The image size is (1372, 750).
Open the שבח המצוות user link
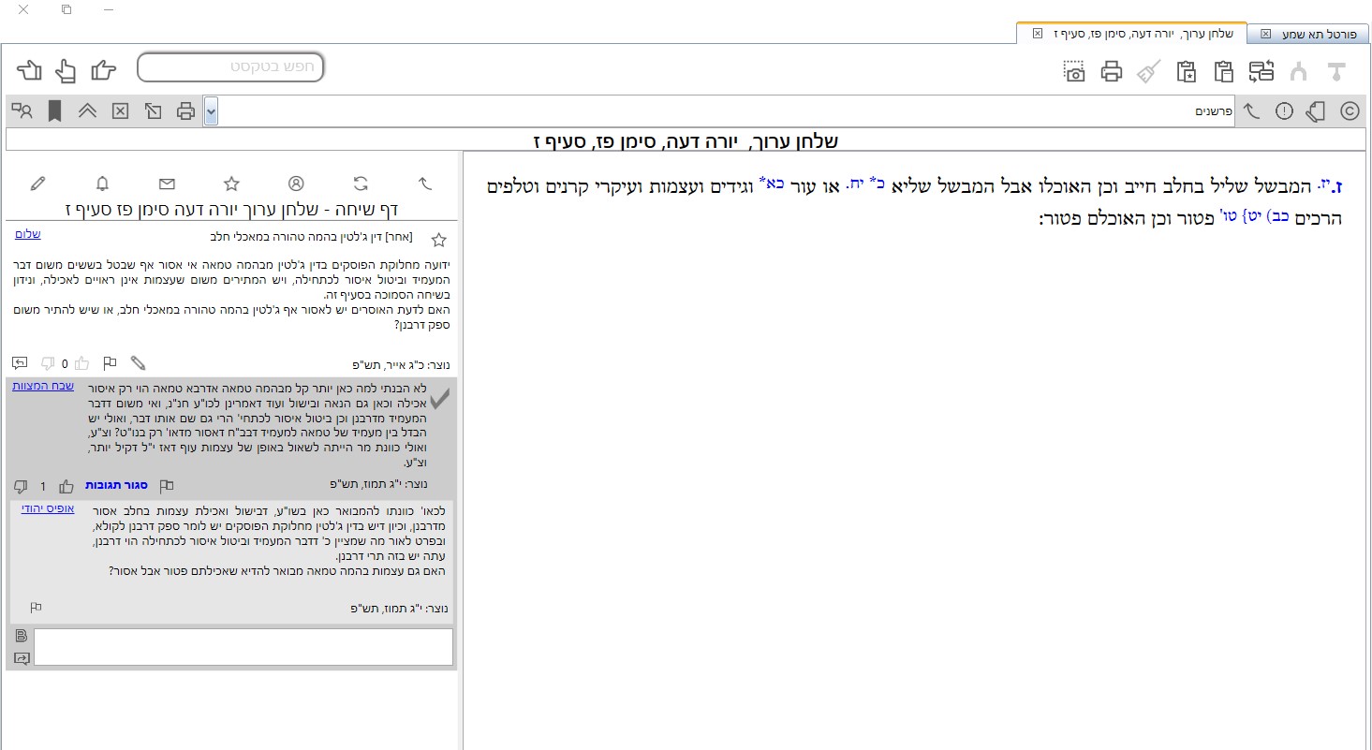click(42, 386)
